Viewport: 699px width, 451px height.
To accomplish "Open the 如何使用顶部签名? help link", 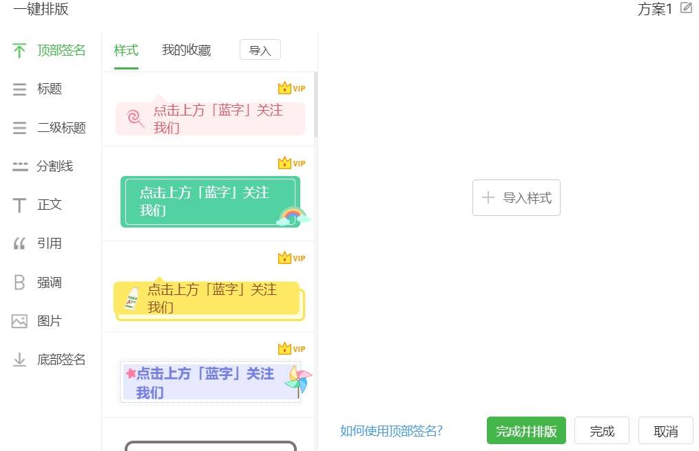I will (391, 431).
